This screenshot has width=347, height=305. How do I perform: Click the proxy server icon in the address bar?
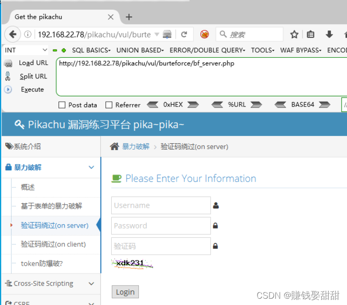coord(167,34)
